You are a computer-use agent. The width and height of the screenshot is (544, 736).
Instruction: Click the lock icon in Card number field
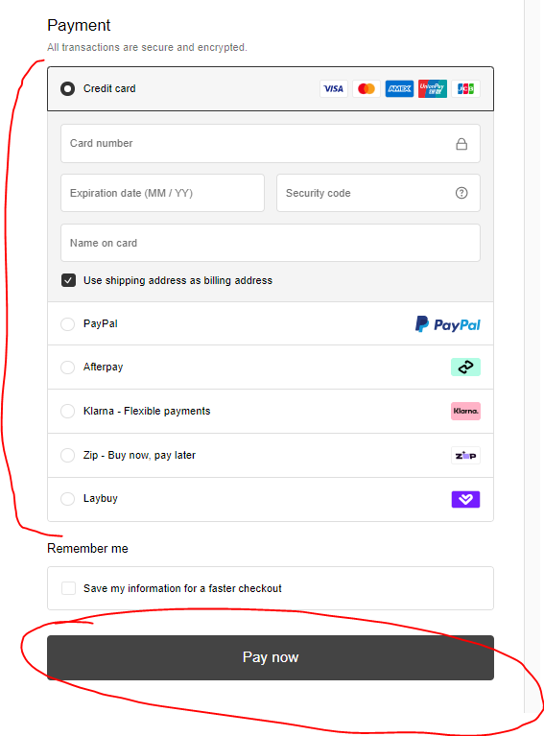click(461, 144)
